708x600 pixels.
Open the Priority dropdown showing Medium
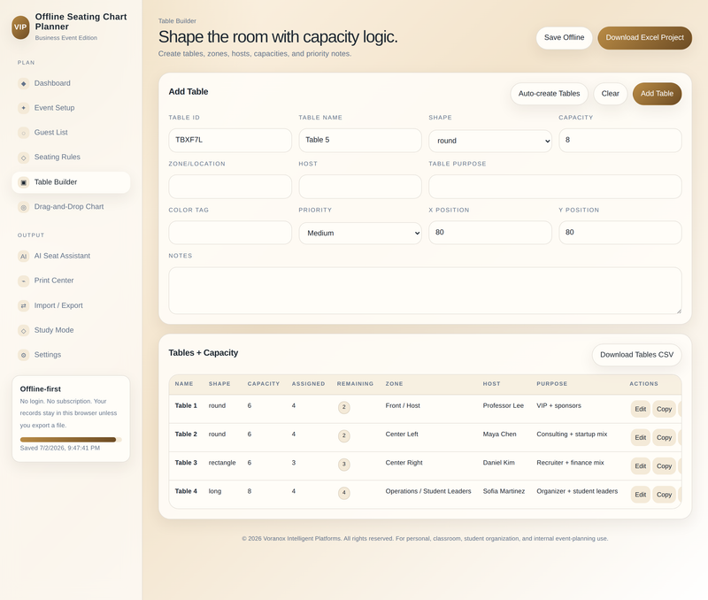tap(360, 233)
